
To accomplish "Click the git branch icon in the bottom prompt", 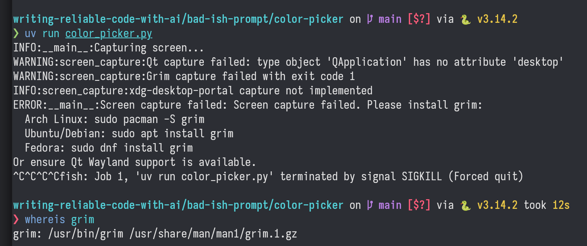I will [370, 205].
